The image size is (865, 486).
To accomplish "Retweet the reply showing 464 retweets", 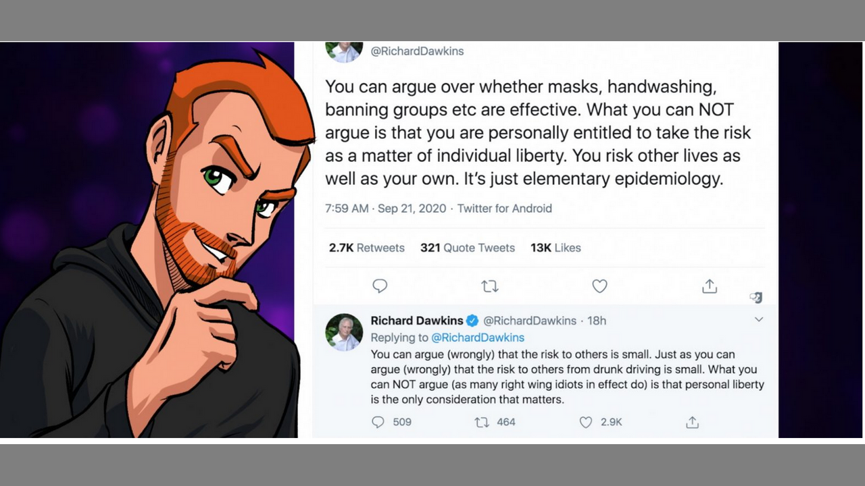I will pos(482,422).
